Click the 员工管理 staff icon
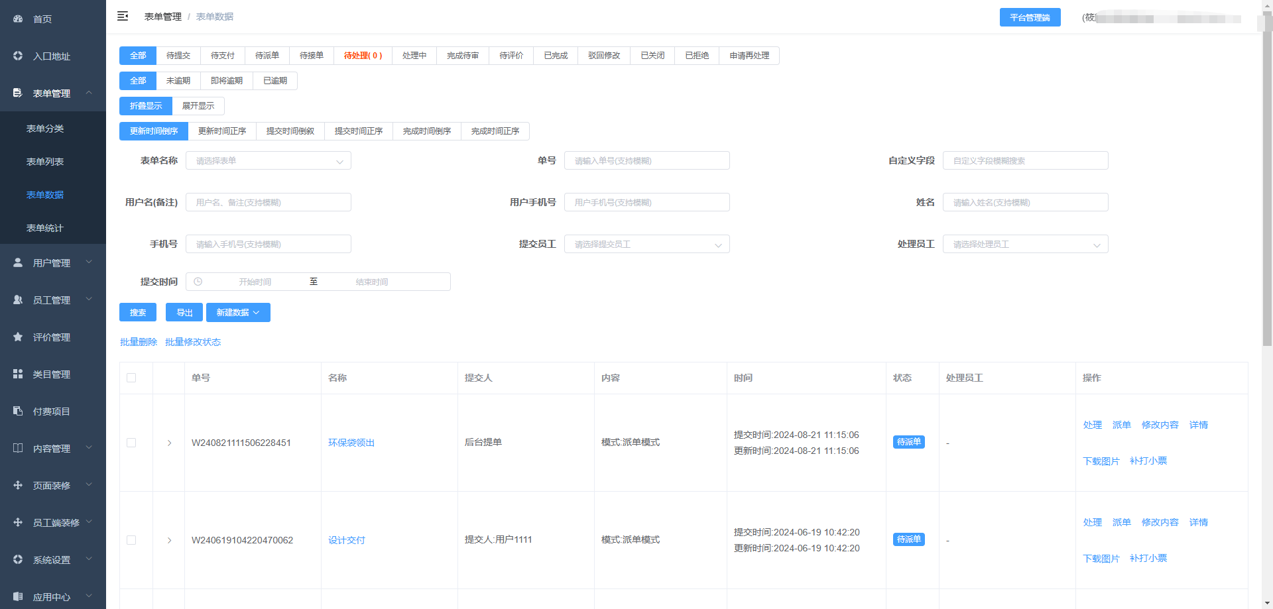1273x609 pixels. coord(18,300)
